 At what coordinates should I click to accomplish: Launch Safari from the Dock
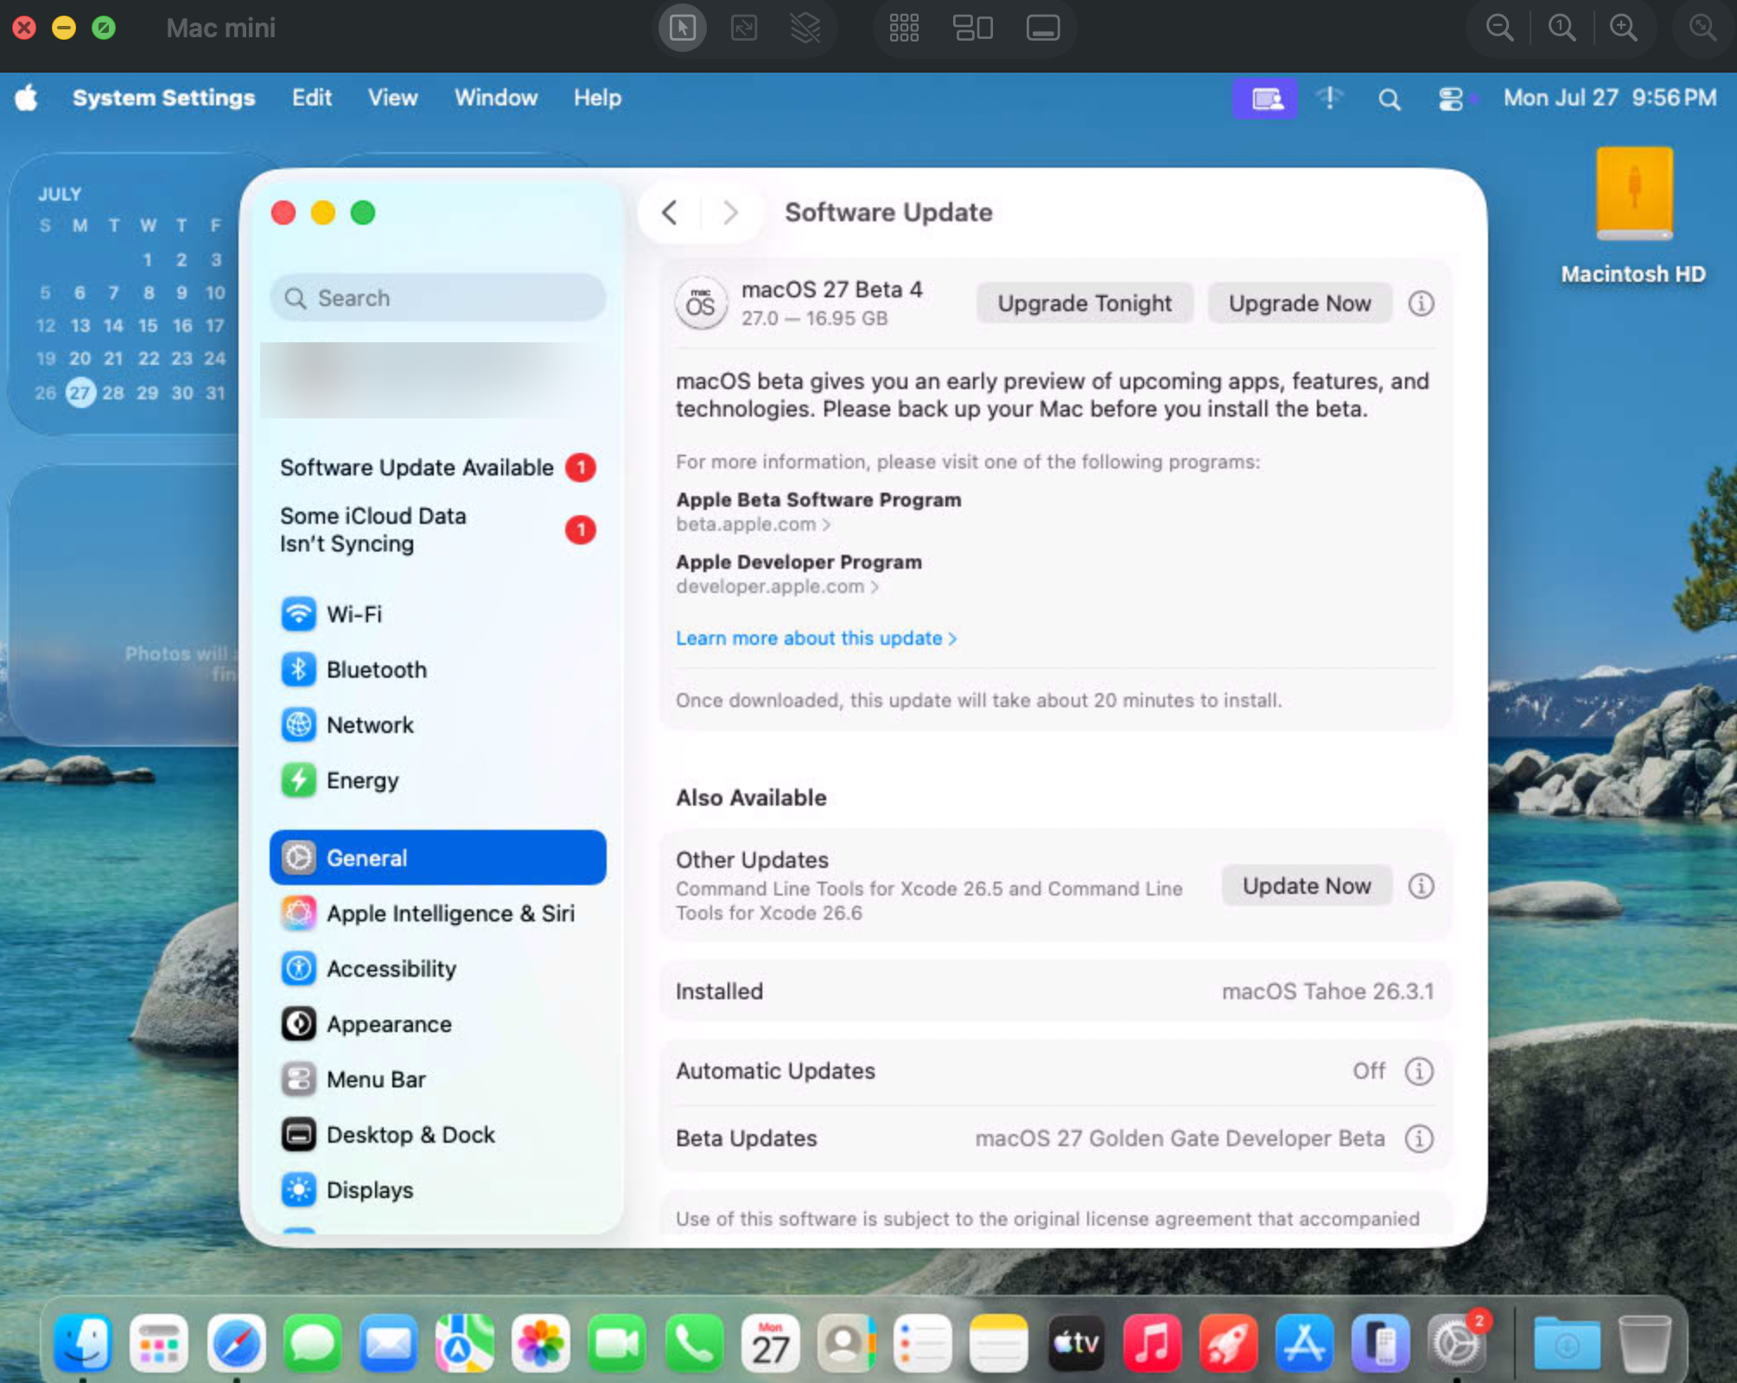tap(236, 1343)
